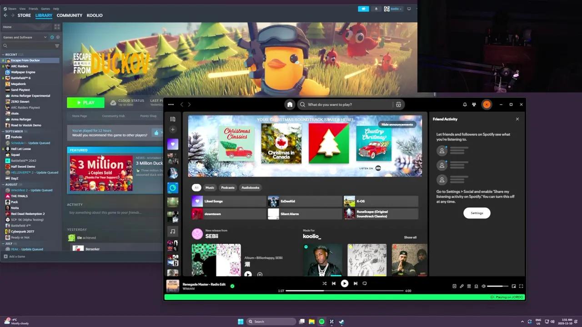Go back in Spotify navigation
The height and width of the screenshot is (327, 582).
(182, 104)
